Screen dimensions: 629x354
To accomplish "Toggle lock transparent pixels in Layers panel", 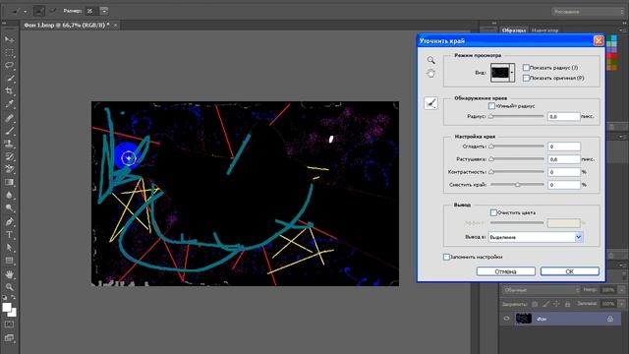I will click(535, 304).
